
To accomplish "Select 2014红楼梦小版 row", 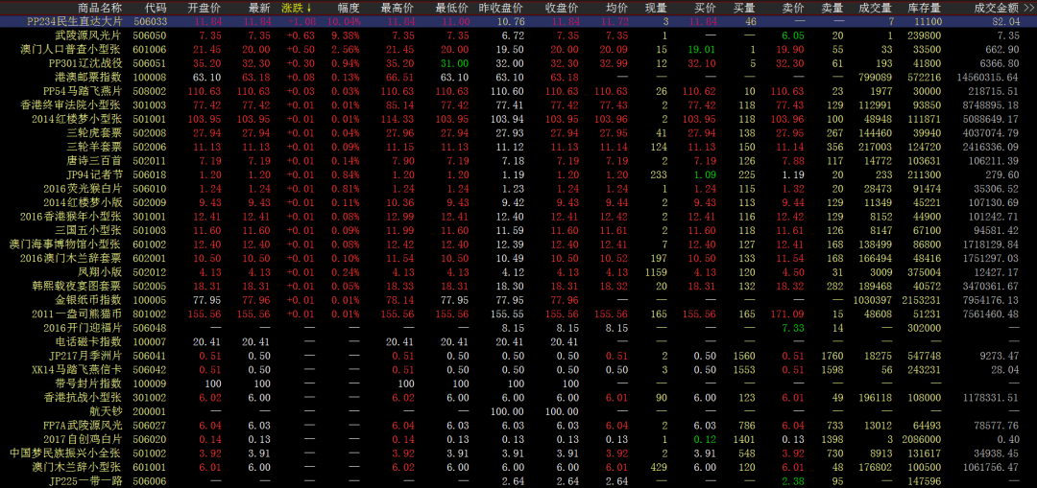I will click(x=518, y=202).
